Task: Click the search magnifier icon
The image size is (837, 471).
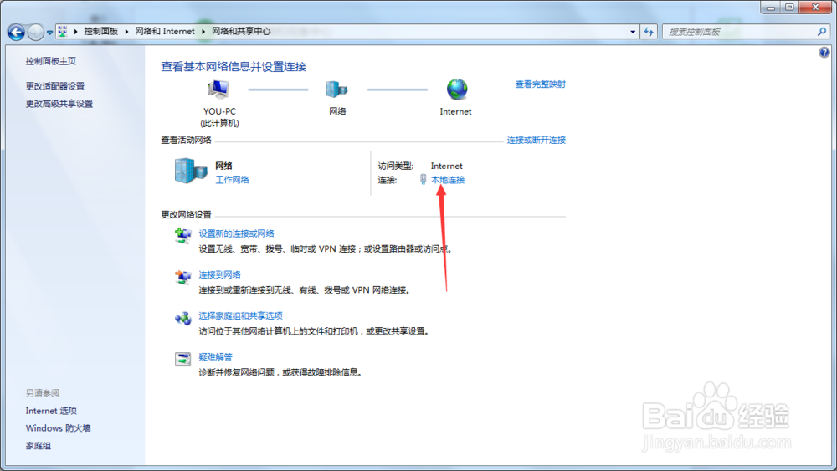Action: click(822, 32)
